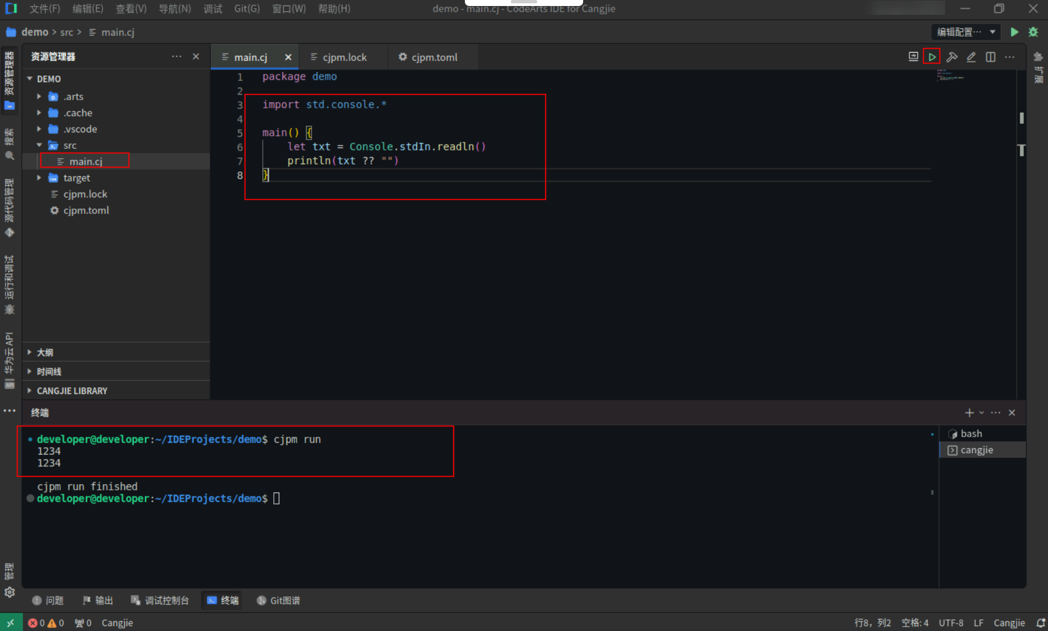Screen dimensions: 1048x631
Task: Click the notification bell in status bar
Action: (1041, 623)
